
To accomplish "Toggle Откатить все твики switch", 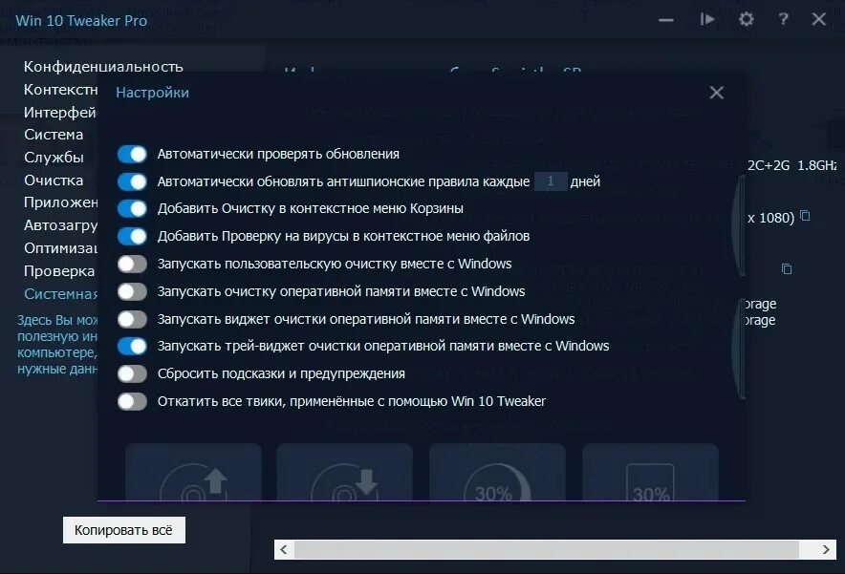I will click(x=132, y=401).
